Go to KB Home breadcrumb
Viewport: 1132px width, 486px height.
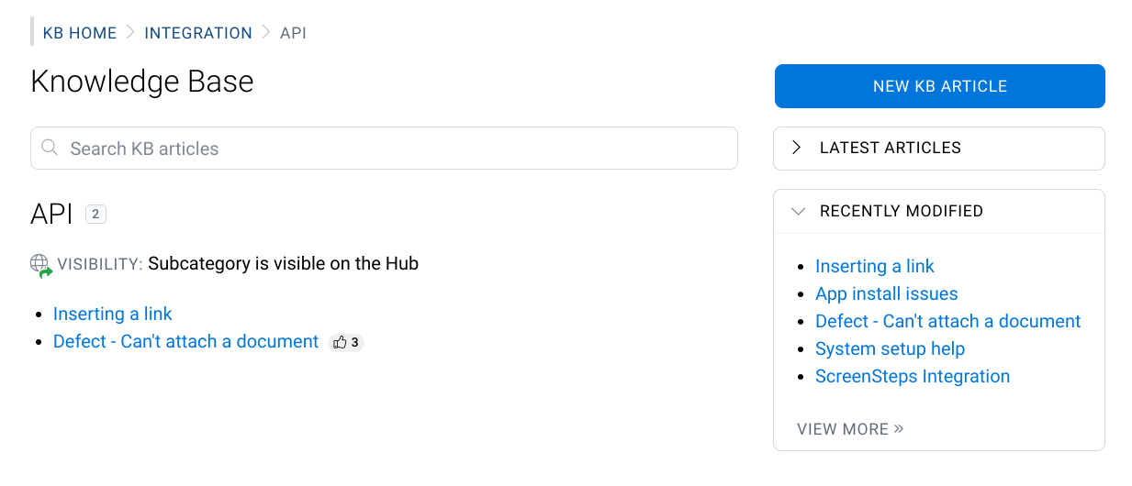pyautogui.click(x=80, y=33)
